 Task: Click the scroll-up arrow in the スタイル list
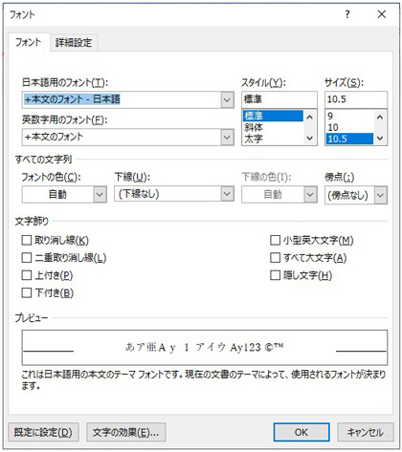point(309,118)
